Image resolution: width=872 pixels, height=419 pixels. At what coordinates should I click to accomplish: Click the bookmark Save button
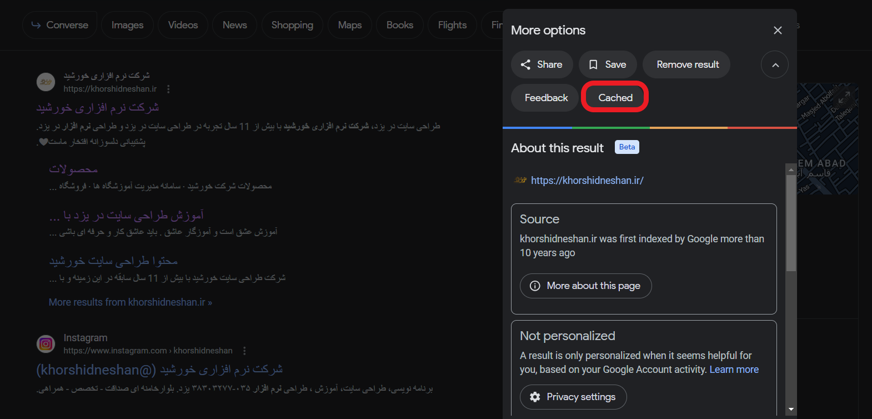click(x=608, y=64)
